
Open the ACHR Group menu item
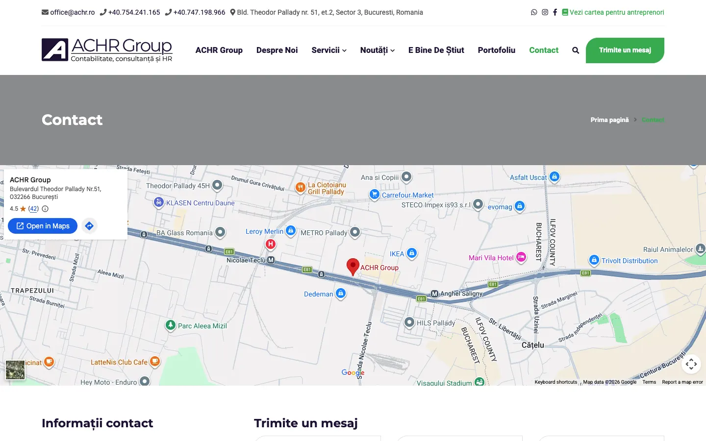coord(219,50)
